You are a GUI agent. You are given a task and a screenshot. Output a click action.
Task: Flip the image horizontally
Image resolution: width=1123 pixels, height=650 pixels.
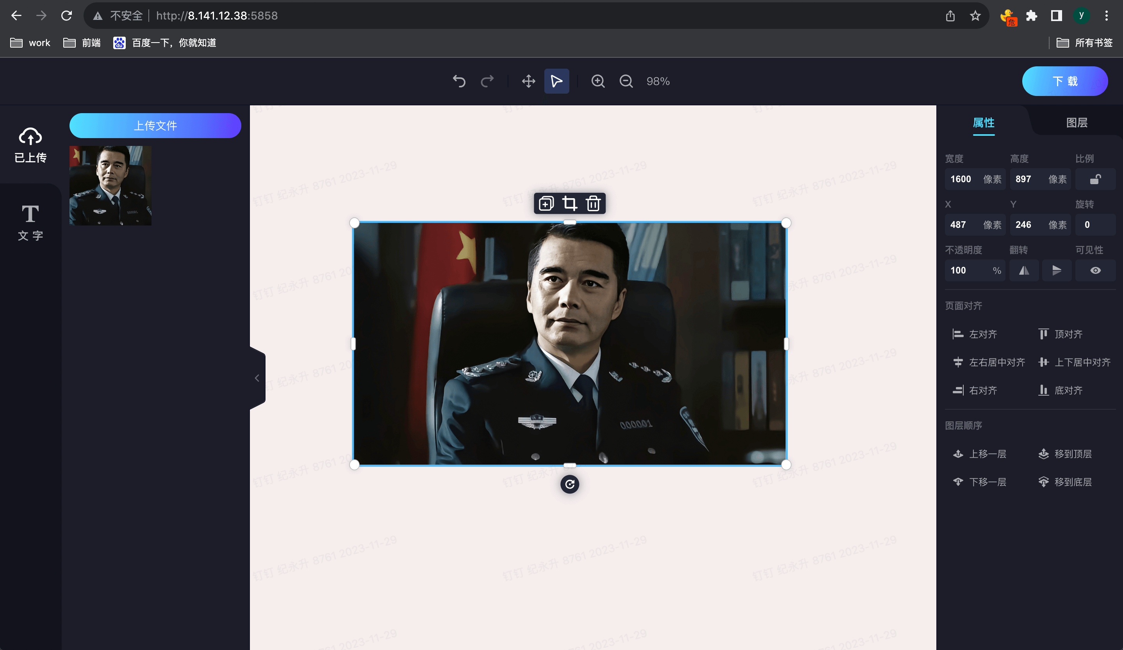[1024, 270]
